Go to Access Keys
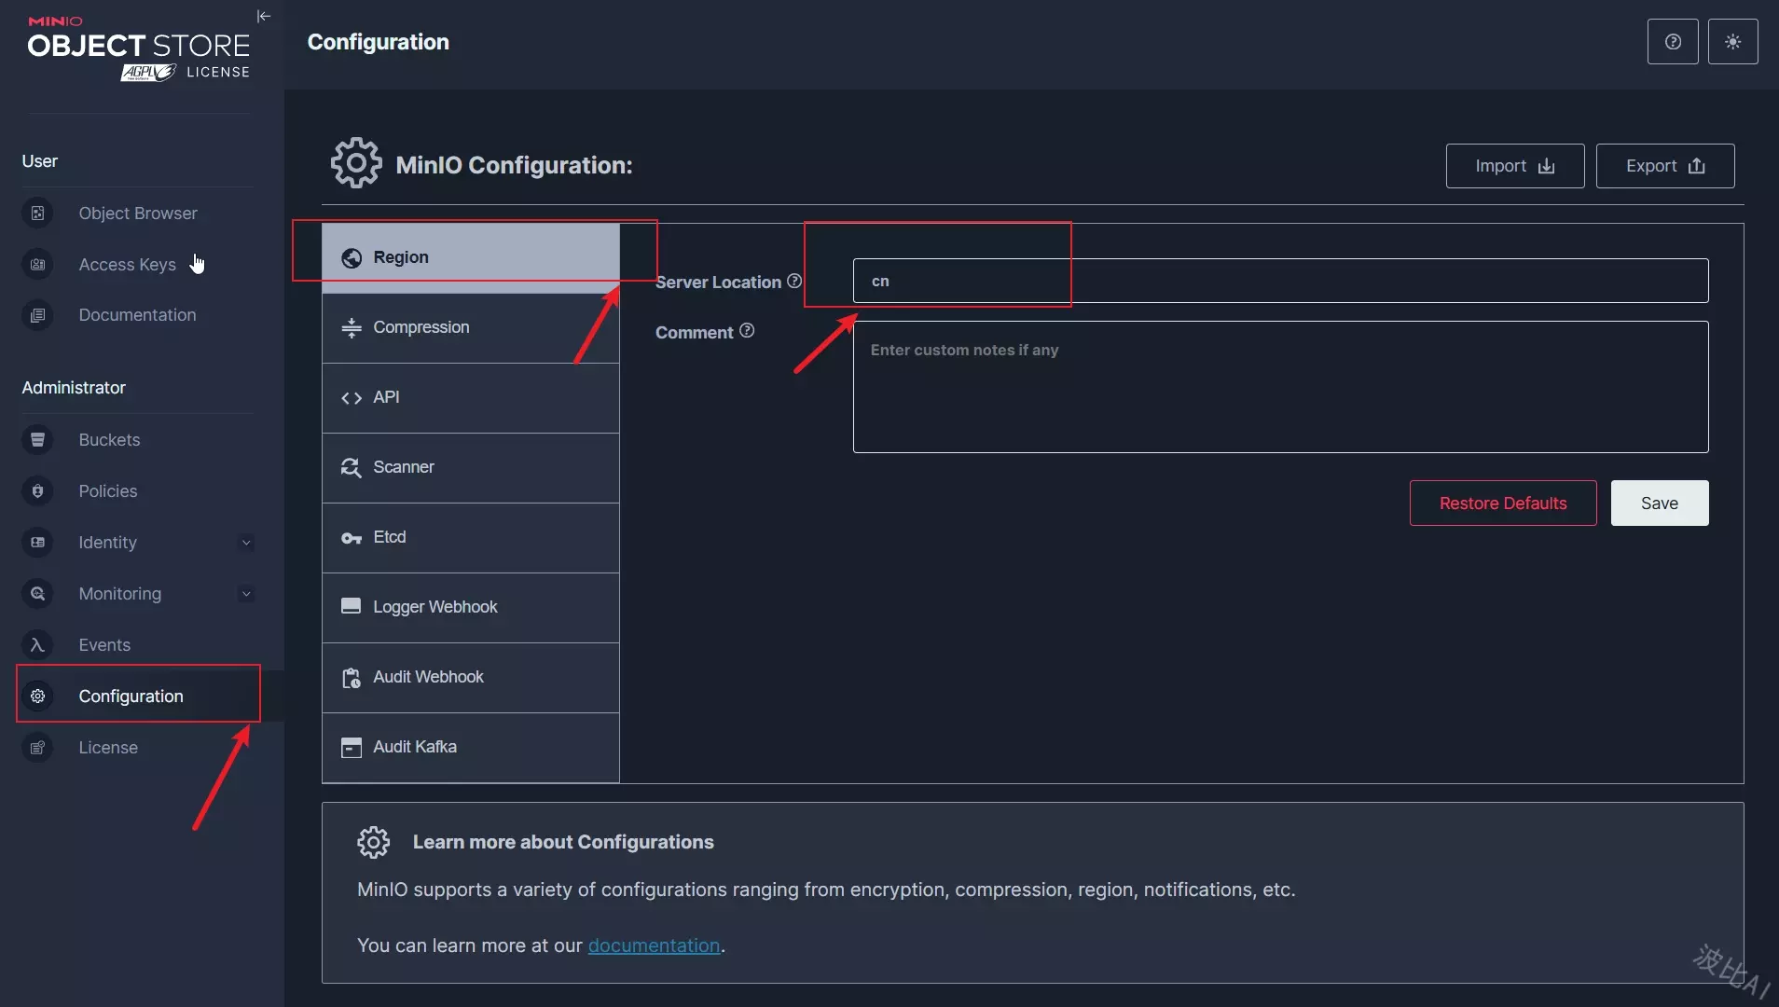Screen dimensions: 1779x1007 128,265
